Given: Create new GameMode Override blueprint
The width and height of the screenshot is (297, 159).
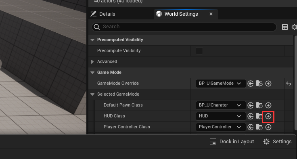Looking at the screenshot, I should [268, 84].
